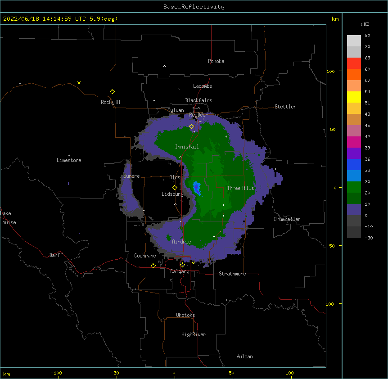Click the Lake Louise label

(x=8, y=218)
